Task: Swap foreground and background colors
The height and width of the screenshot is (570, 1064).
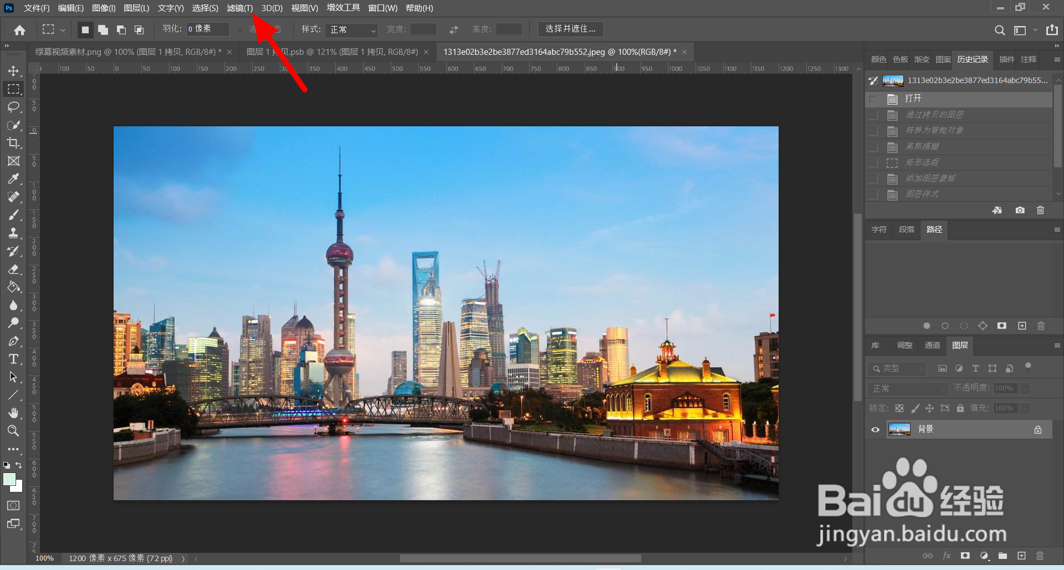Action: click(19, 465)
